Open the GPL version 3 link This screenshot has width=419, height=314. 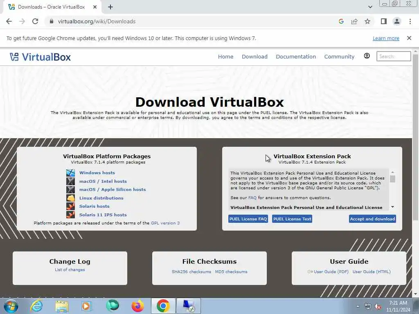point(165,223)
